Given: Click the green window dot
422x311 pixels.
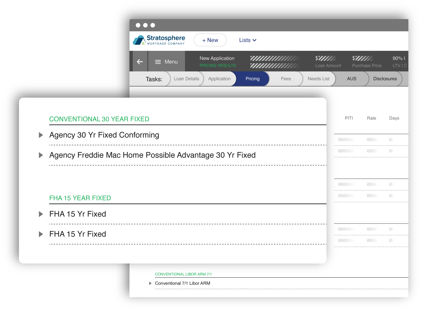Looking at the screenshot, I should [153, 25].
